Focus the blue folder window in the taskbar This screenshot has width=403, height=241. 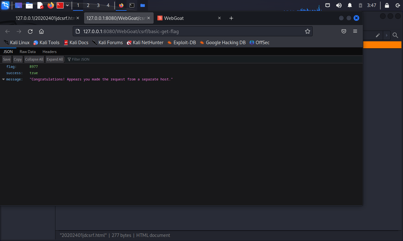(143, 5)
